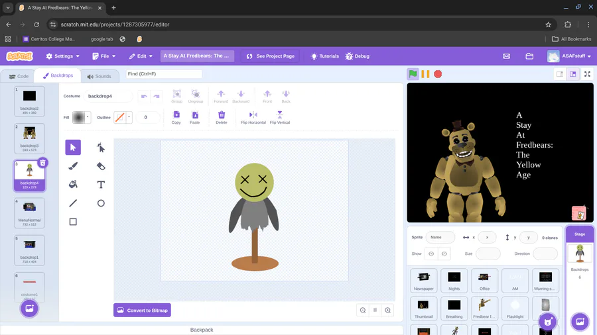
Task: Click the pause button
Action: 425,74
